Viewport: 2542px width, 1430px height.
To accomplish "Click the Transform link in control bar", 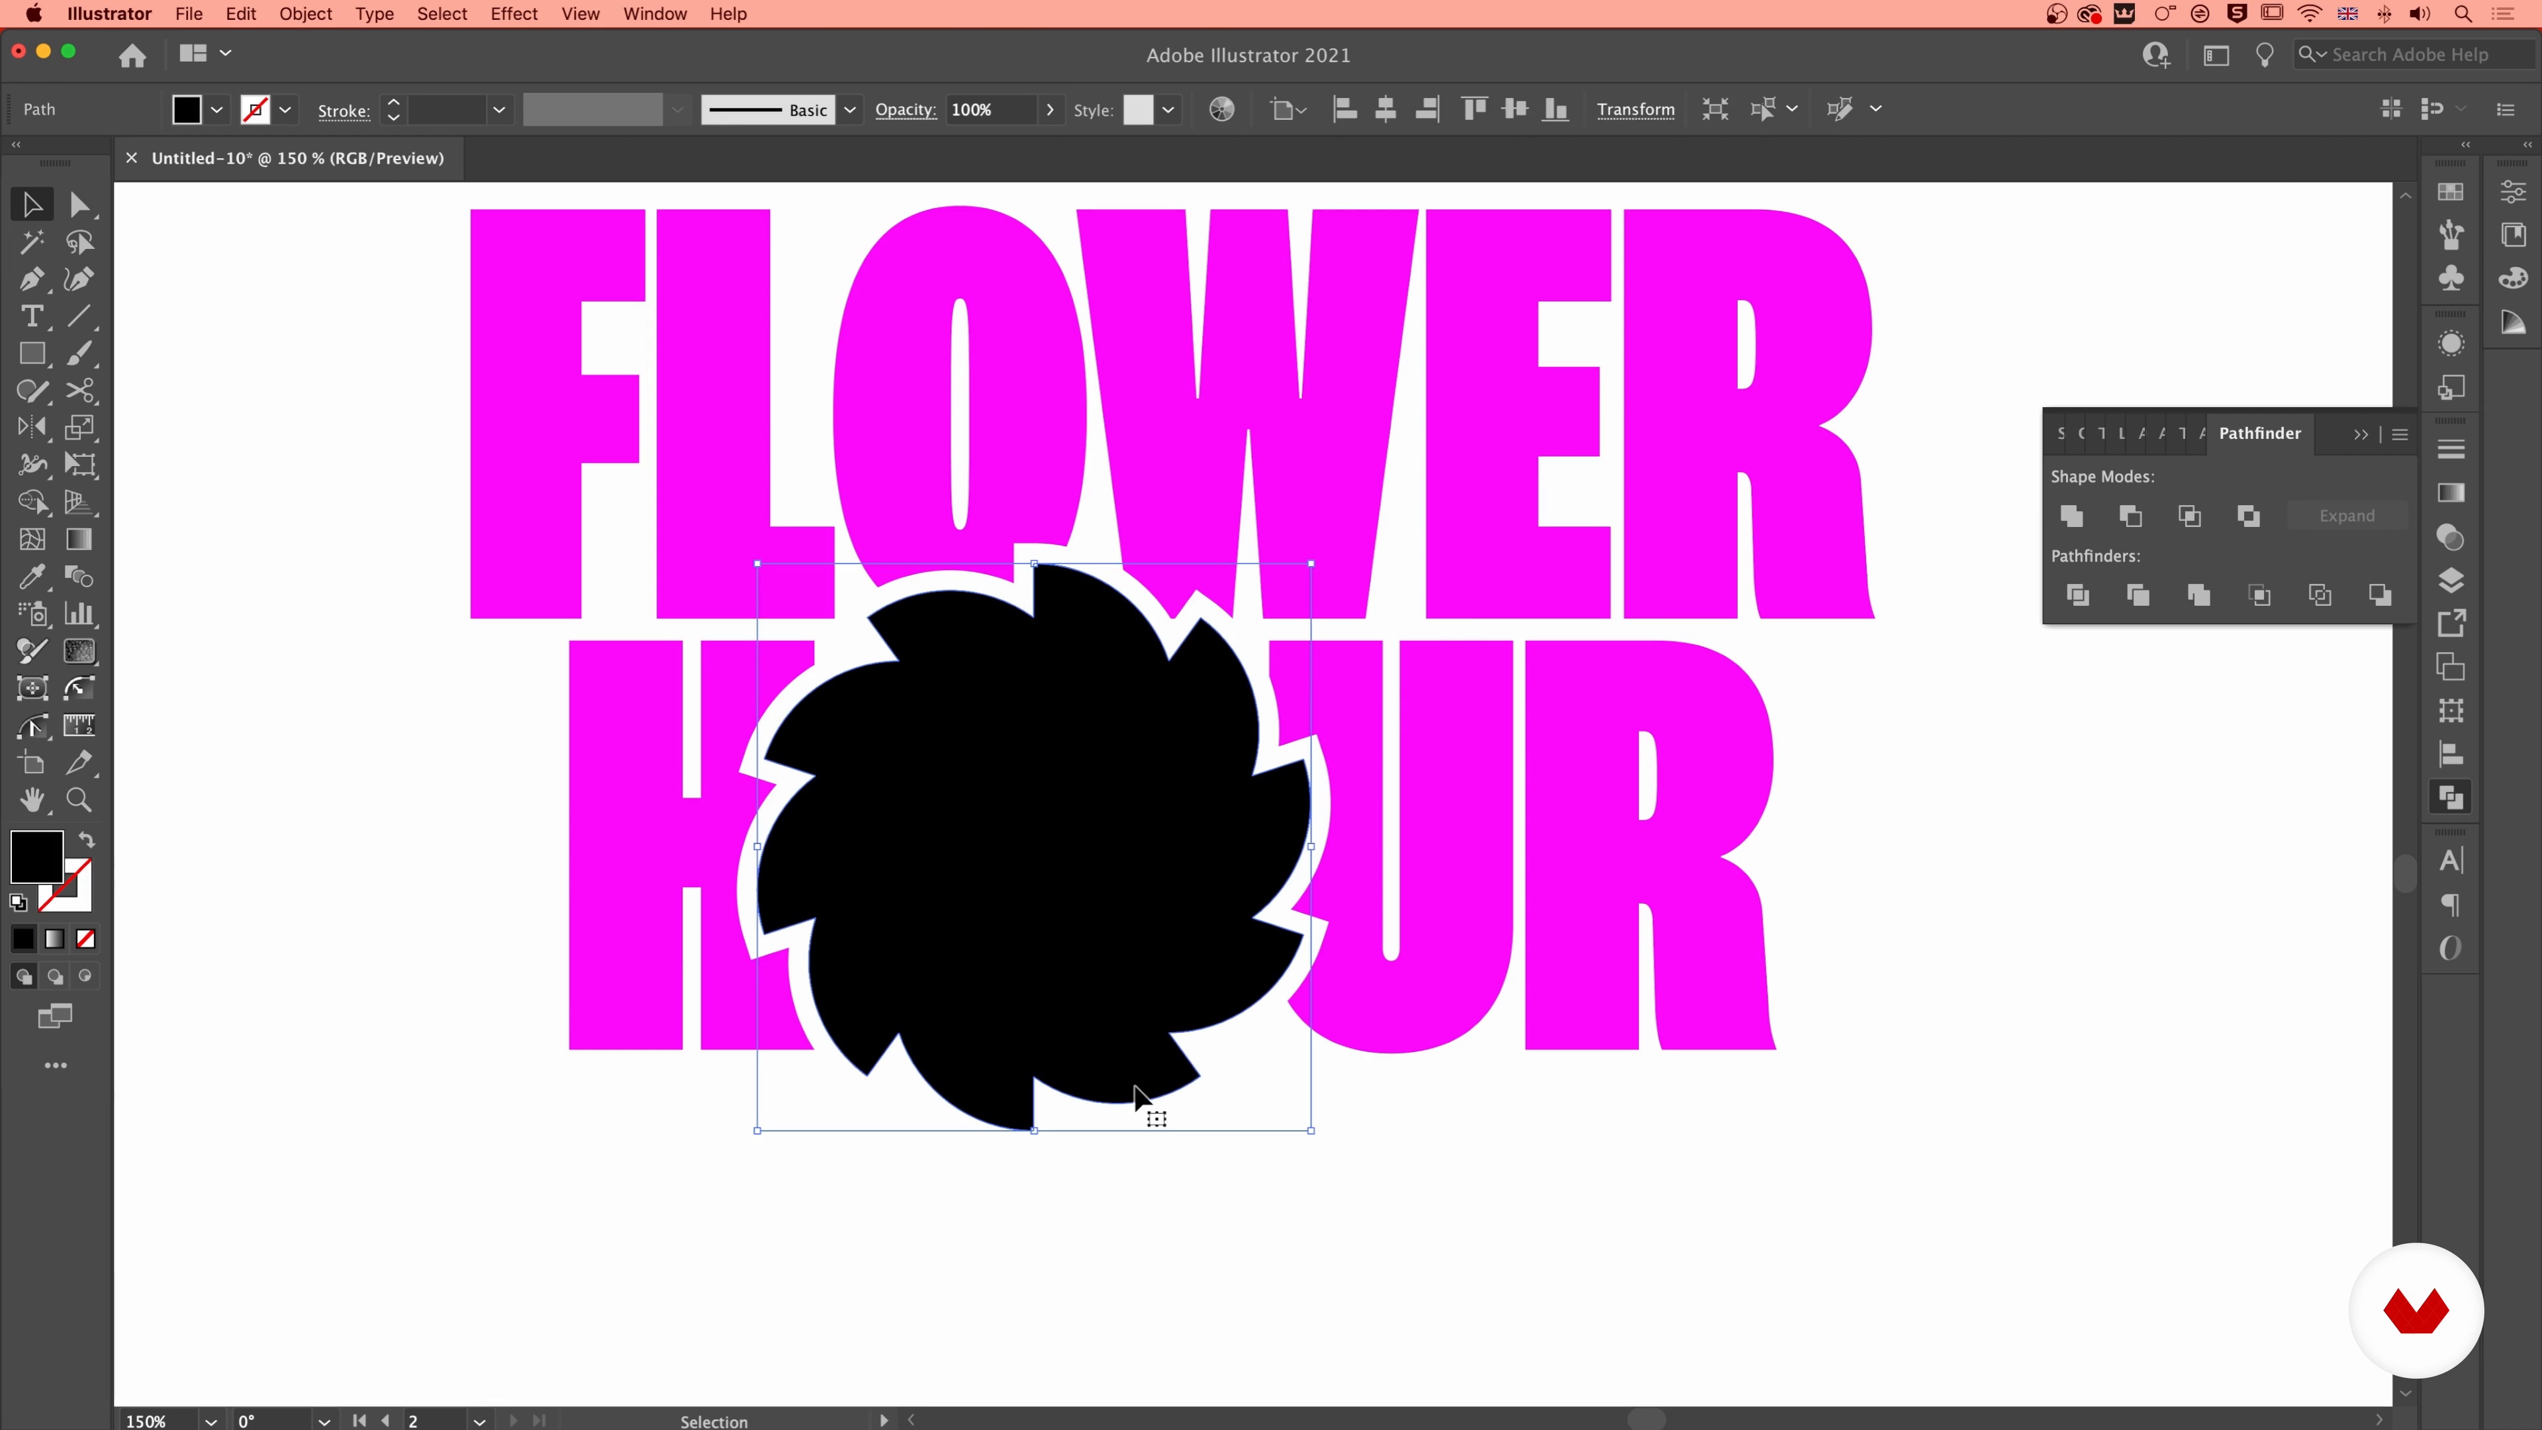I will 1635,109.
